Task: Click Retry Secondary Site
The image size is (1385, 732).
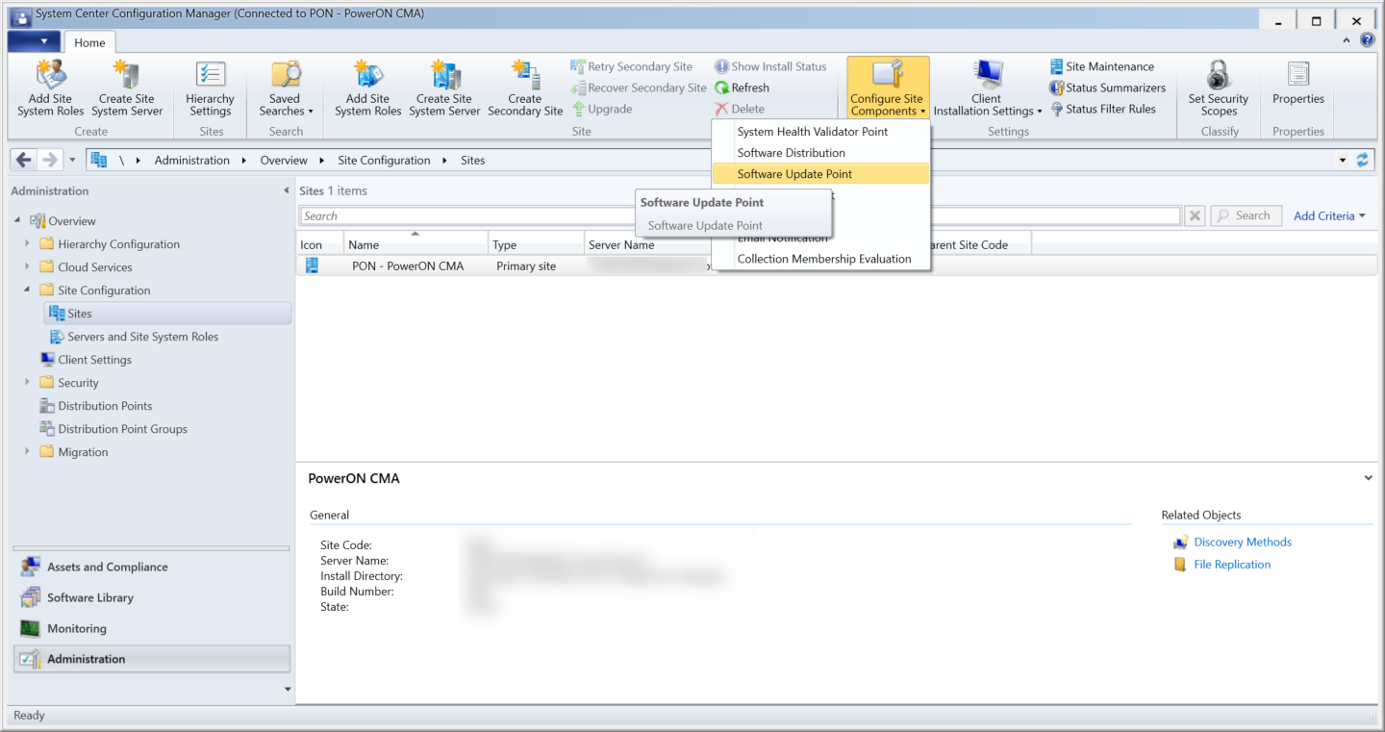Action: coord(631,66)
